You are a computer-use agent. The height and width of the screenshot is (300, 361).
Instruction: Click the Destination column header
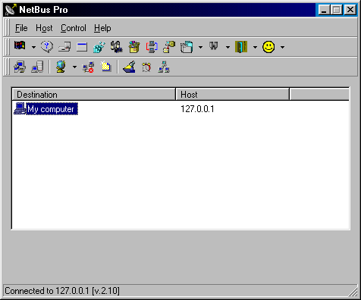click(x=93, y=95)
